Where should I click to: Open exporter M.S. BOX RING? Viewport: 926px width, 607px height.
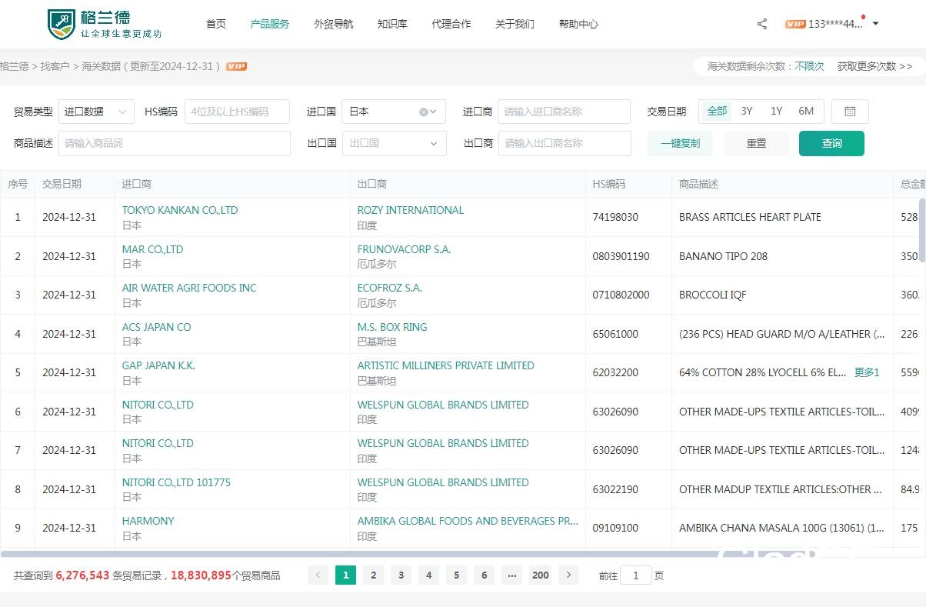[392, 327]
